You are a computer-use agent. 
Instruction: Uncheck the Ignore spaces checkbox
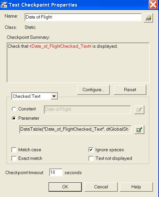(91, 150)
